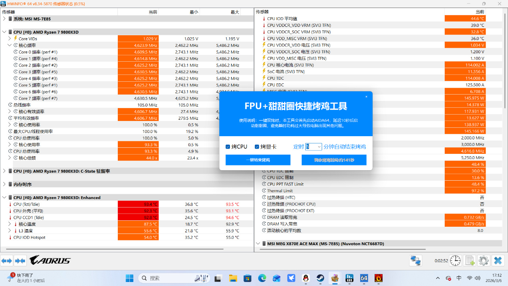Start logging with the sheet-plus icon
The height and width of the screenshot is (286, 508).
pyautogui.click(x=470, y=261)
